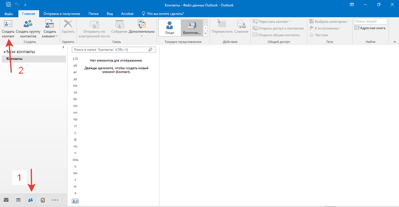This screenshot has width=399, height=207.
Task: Click the Поиск людей field
Action: pyautogui.click(x=370, y=22)
